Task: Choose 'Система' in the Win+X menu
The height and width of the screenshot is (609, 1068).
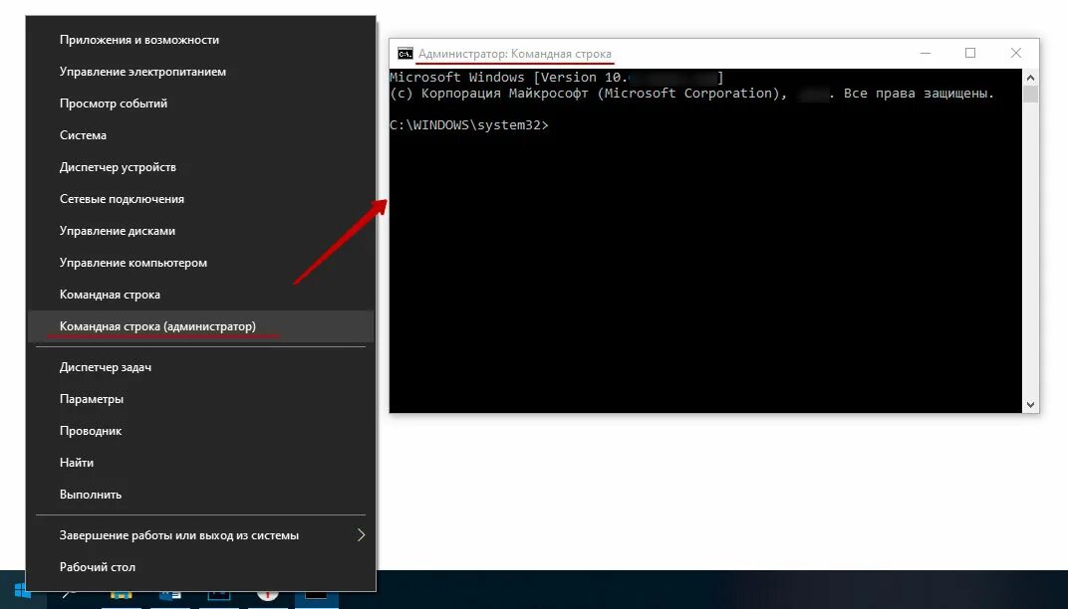Action: [201, 134]
